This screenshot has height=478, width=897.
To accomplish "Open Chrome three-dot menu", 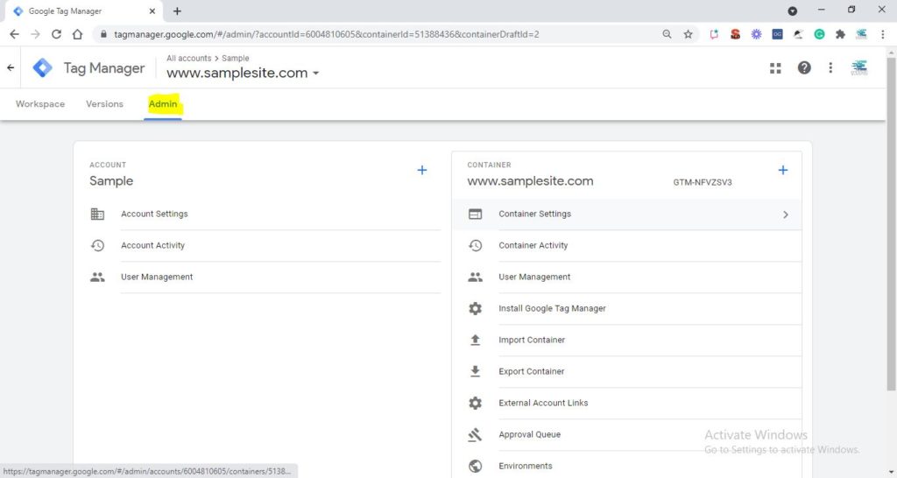I will click(x=883, y=34).
